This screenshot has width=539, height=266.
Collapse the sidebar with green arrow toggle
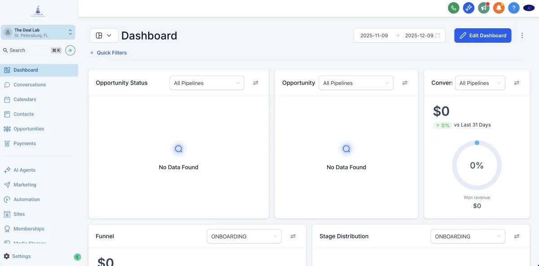pyautogui.click(x=77, y=257)
